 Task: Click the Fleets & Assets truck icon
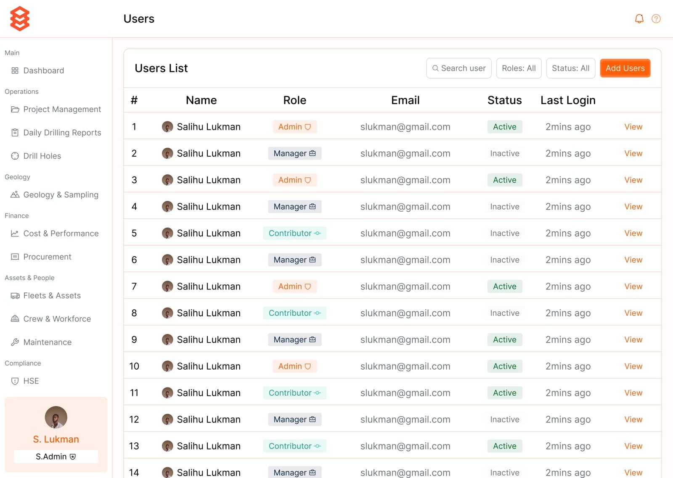[x=15, y=296]
